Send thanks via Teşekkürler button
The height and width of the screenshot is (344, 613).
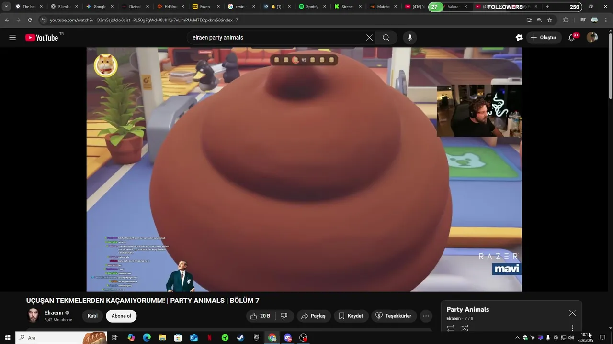click(393, 316)
